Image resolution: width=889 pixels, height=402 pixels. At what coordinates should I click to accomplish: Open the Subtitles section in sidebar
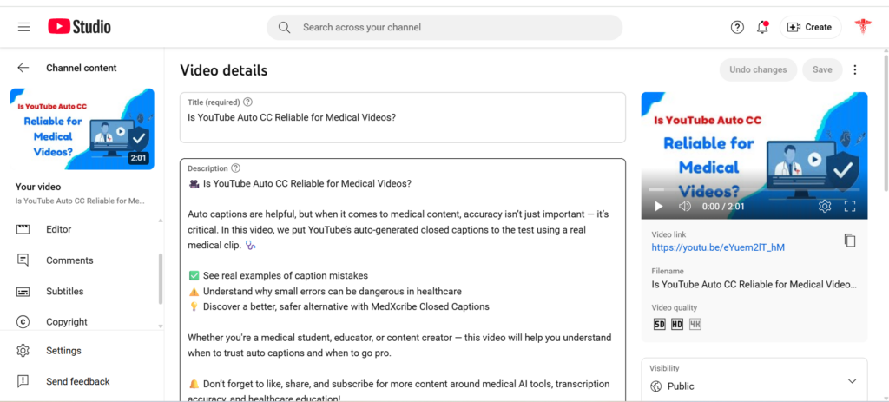64,292
